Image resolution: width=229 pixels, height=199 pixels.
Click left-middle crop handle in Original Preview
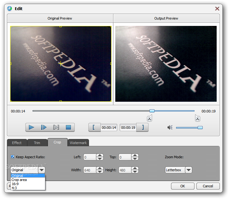point(11,64)
